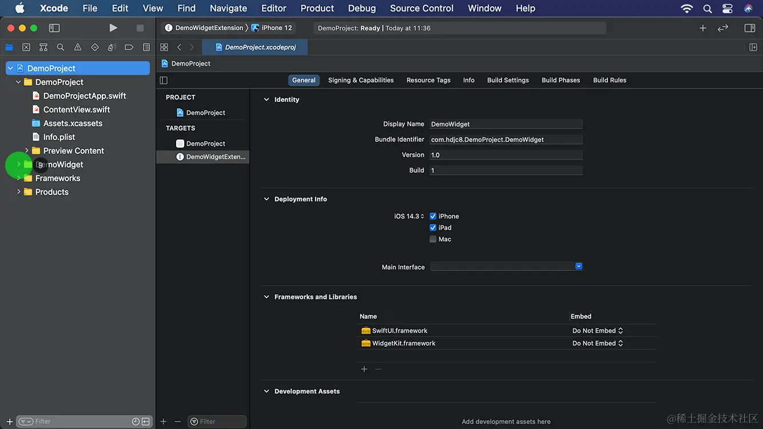Open macOS Spotlight search
Image resolution: width=763 pixels, height=429 pixels.
(x=708, y=9)
